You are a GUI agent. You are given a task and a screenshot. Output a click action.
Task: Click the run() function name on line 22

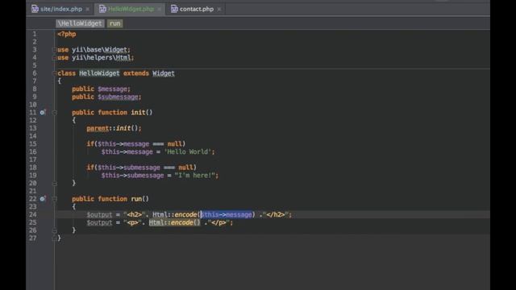pyautogui.click(x=136, y=199)
